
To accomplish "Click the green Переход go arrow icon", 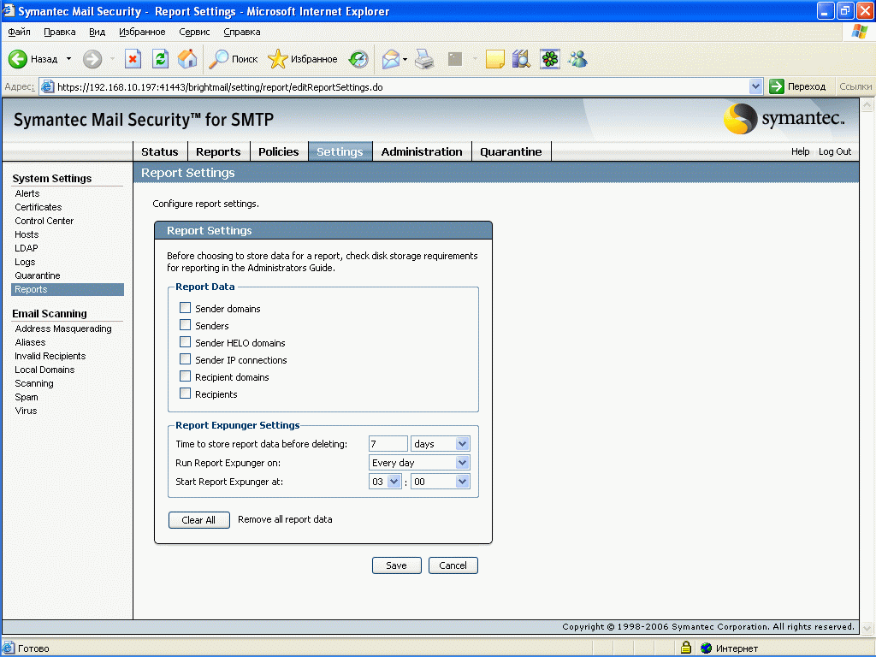I will (x=777, y=86).
